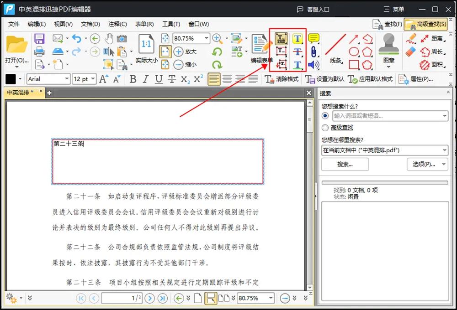The height and width of the screenshot is (310, 457).
Task: Click the Sticky Note comment icon
Action: coord(314,39)
